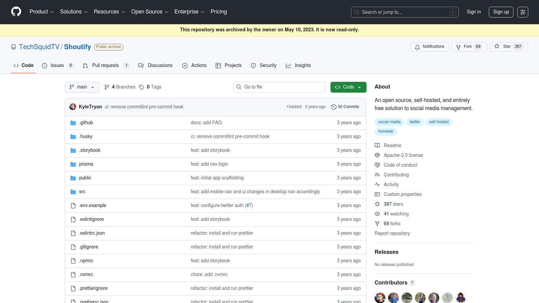Focus the Search or jump to field
Viewport: 539px width, 303px height.
405,12
